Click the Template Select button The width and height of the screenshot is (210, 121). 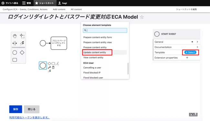[x=190, y=52]
